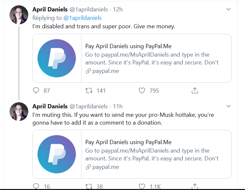Click the PayPal logo in first card
245x190 pixels.
pyautogui.click(x=57, y=58)
